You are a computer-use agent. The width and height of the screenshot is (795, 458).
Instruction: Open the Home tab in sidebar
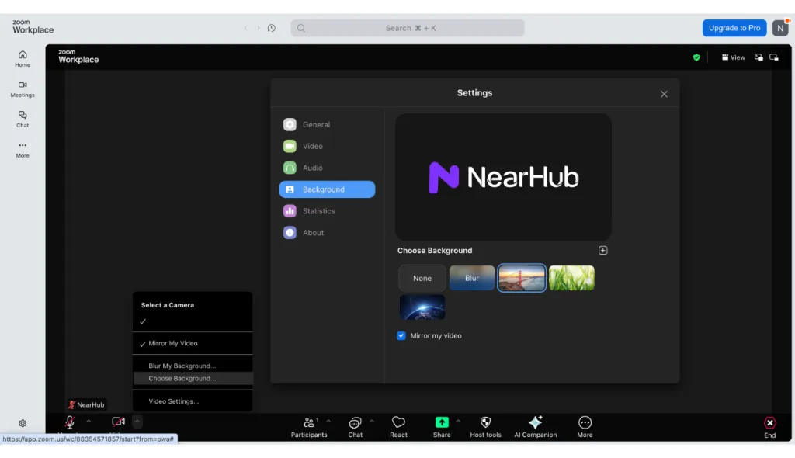(23, 59)
